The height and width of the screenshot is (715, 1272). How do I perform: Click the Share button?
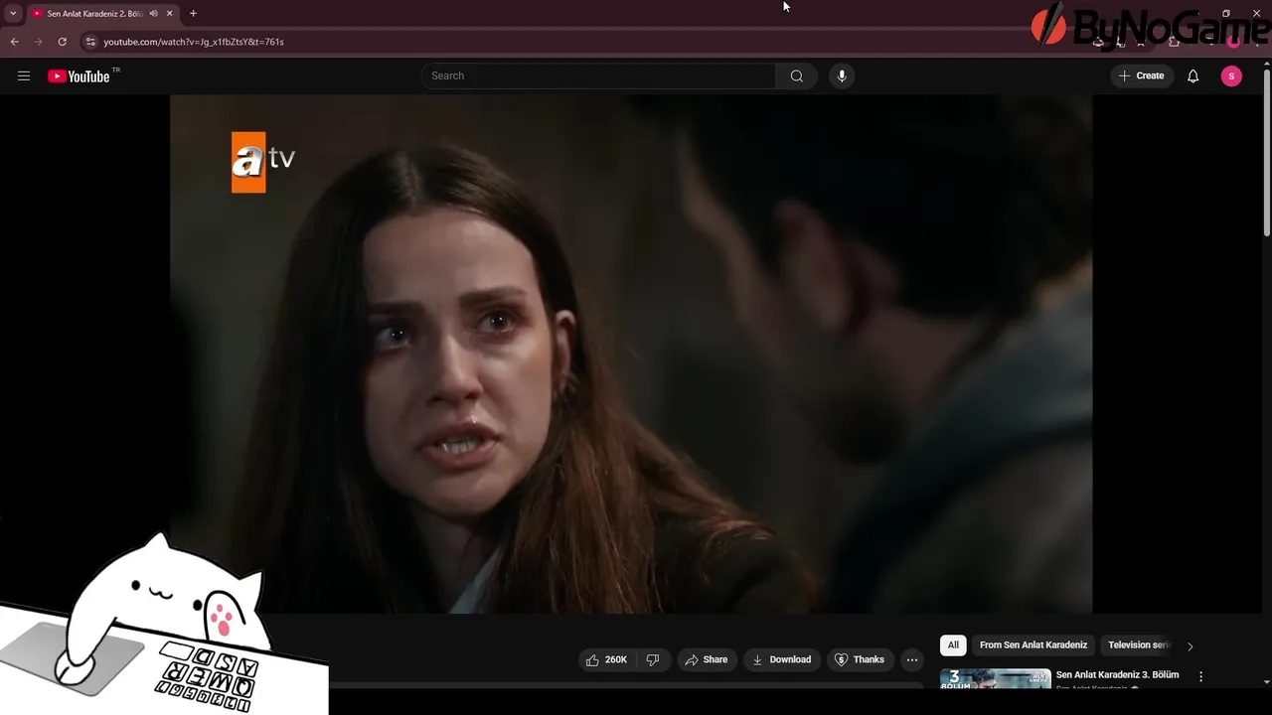(707, 659)
